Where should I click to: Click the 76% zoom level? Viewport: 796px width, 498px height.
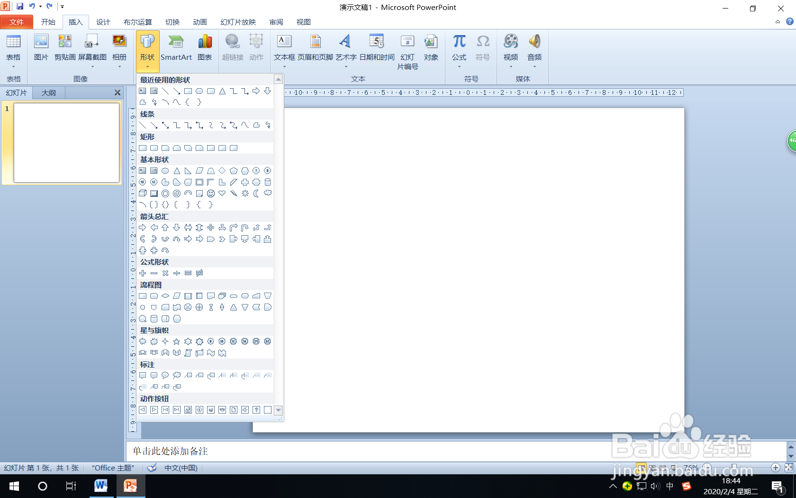pos(691,468)
